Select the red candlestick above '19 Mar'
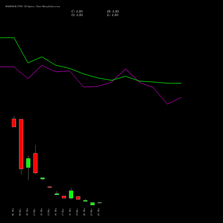Viewport: 223px width, 223px height. point(78,198)
